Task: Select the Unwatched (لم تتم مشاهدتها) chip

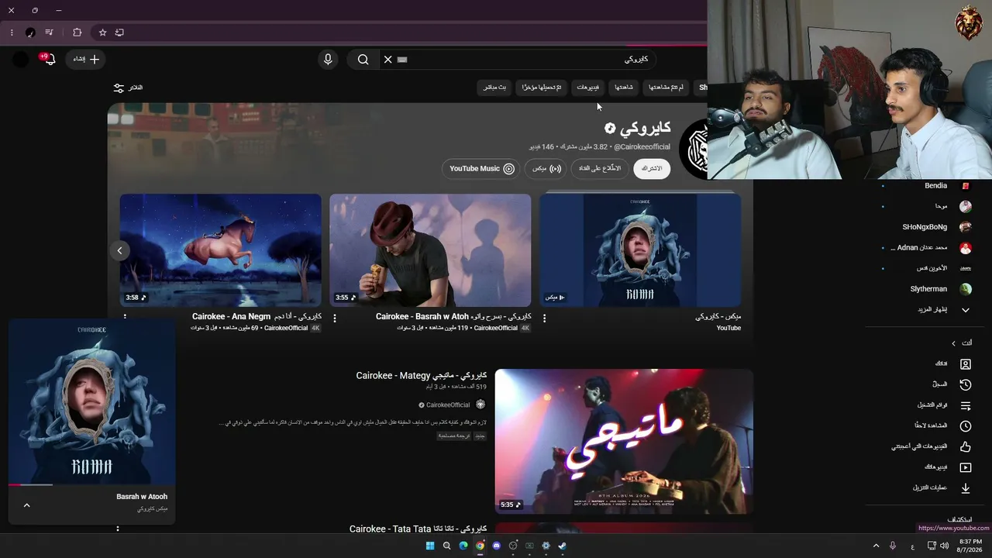Action: [x=666, y=88]
